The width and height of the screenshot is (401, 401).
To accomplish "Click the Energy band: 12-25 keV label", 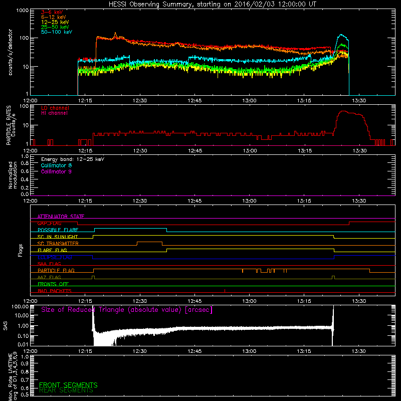I will [x=73, y=159].
